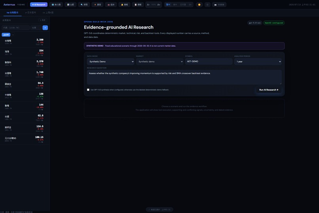
Task: Click into the Research Question text area
Action: [184, 77]
